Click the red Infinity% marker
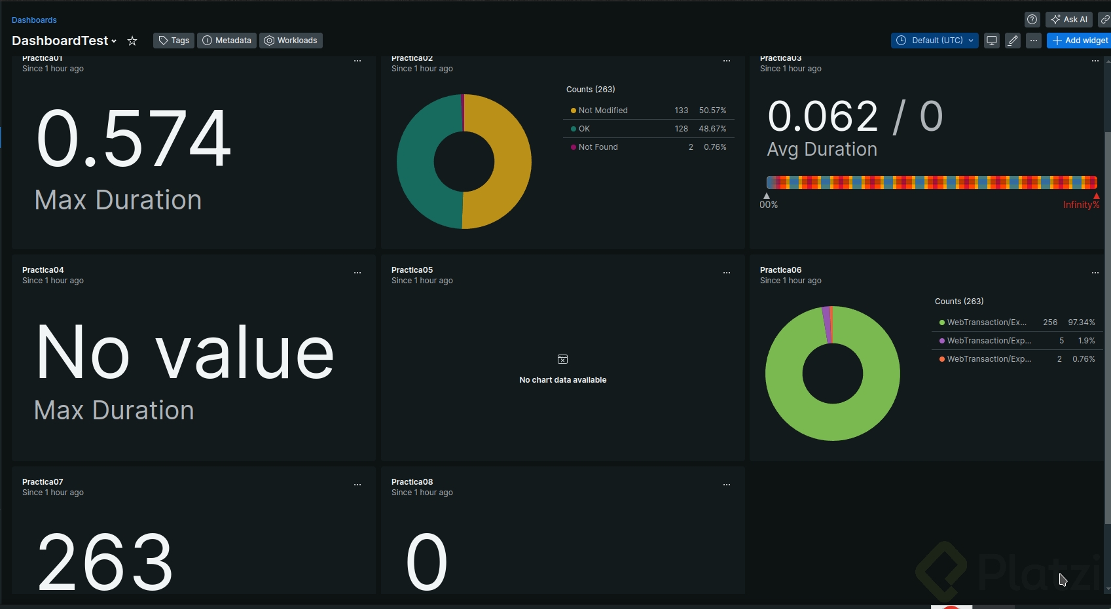The width and height of the screenshot is (1111, 609). [1096, 196]
